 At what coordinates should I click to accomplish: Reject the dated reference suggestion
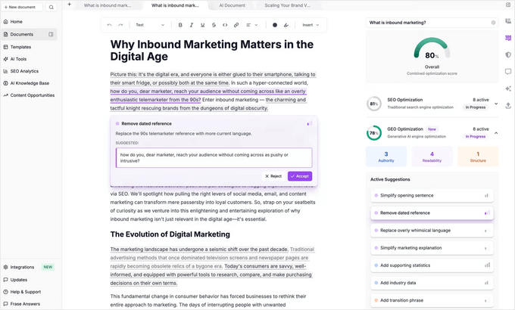[273, 175]
